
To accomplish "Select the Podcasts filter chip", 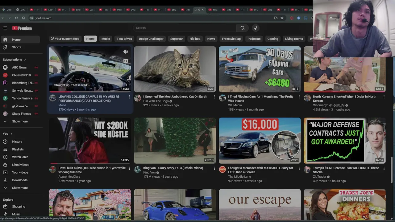I will tap(254, 39).
